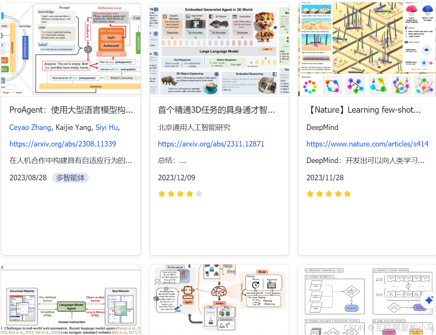
Task: Click the date 2023/11/28
Action: (x=325, y=178)
